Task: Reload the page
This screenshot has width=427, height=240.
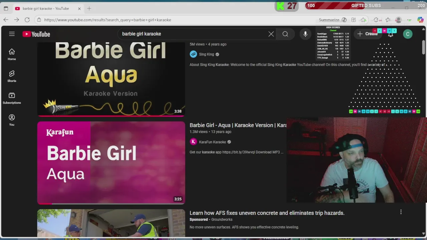Action: (x=27, y=20)
